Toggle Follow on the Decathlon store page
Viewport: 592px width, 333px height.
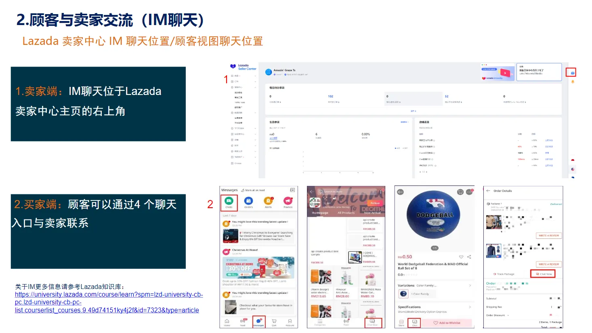point(374,203)
